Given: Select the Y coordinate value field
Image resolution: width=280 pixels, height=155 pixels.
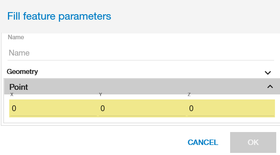Looking at the screenshot, I should click(x=142, y=108).
